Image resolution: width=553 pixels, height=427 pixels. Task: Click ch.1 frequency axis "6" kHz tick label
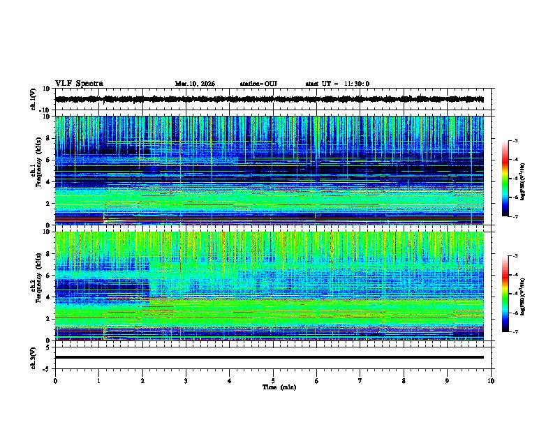tap(49, 160)
